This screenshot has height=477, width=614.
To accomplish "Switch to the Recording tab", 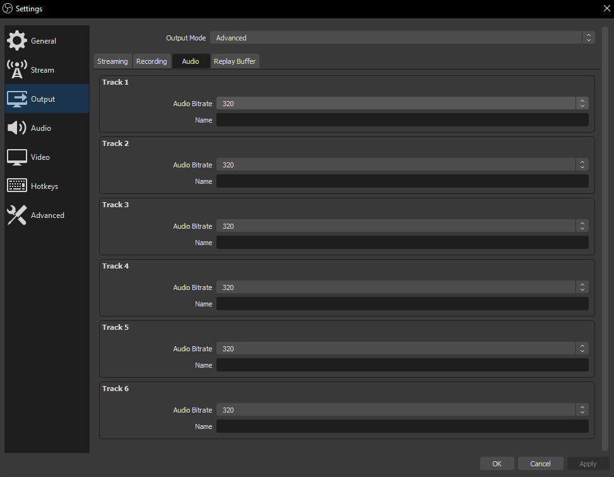I will click(x=151, y=61).
